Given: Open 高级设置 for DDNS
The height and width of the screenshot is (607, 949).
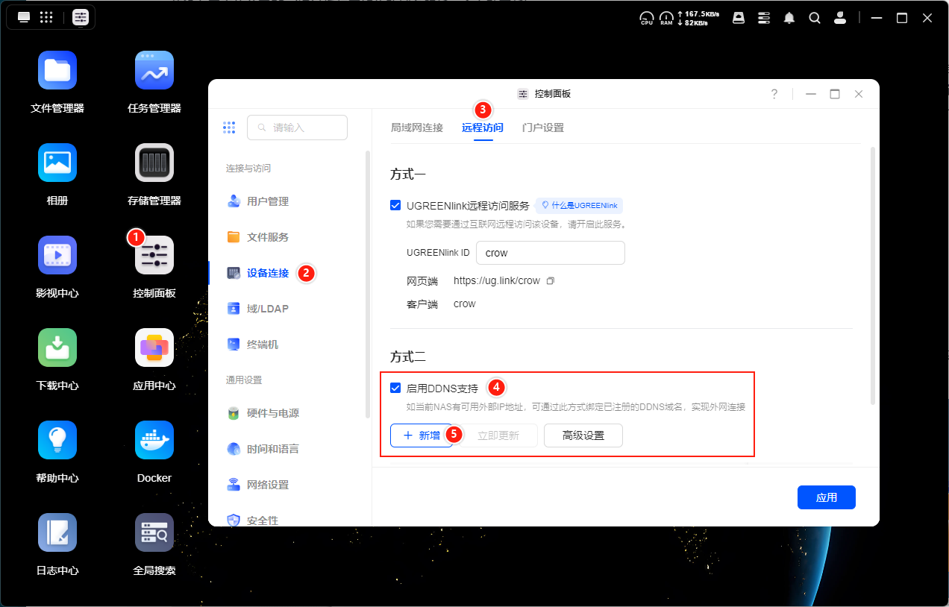Looking at the screenshot, I should coord(583,435).
